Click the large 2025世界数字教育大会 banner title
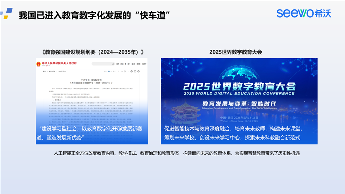 [x=240, y=86]
